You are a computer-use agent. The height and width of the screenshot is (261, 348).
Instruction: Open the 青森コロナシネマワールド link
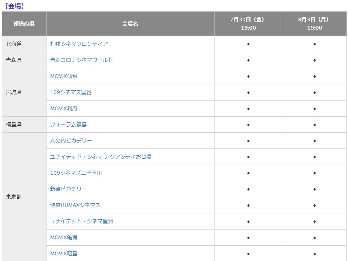[81, 60]
